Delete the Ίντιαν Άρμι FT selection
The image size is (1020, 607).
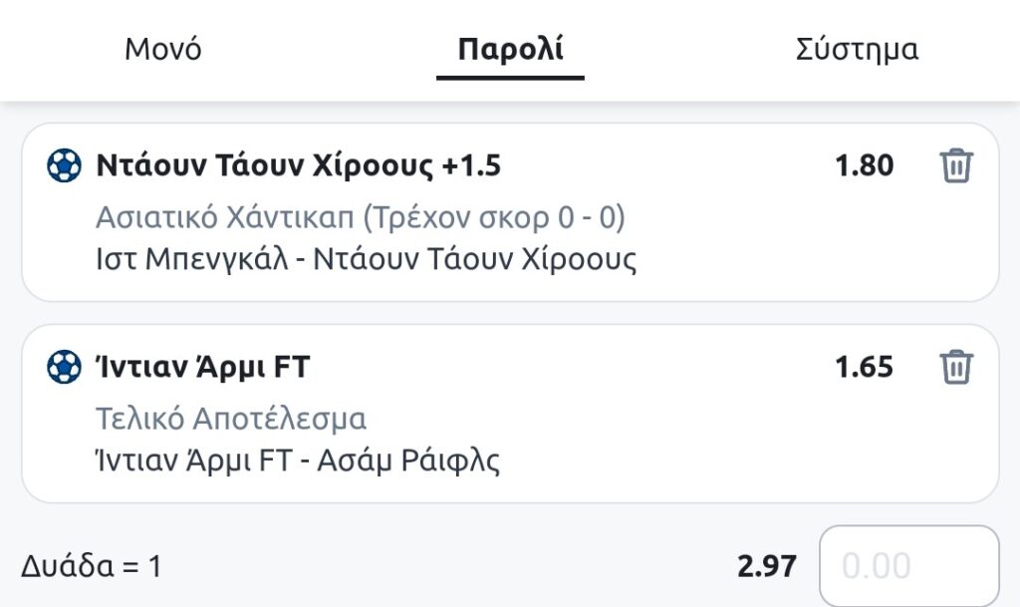coord(956,367)
